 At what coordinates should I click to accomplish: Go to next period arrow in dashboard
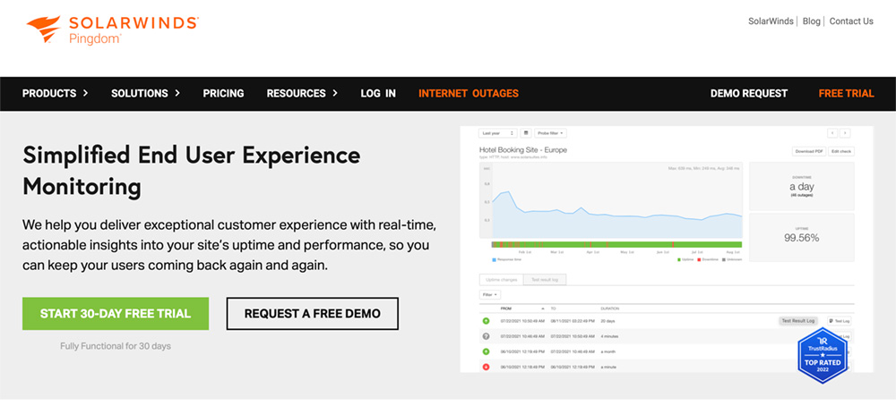845,133
